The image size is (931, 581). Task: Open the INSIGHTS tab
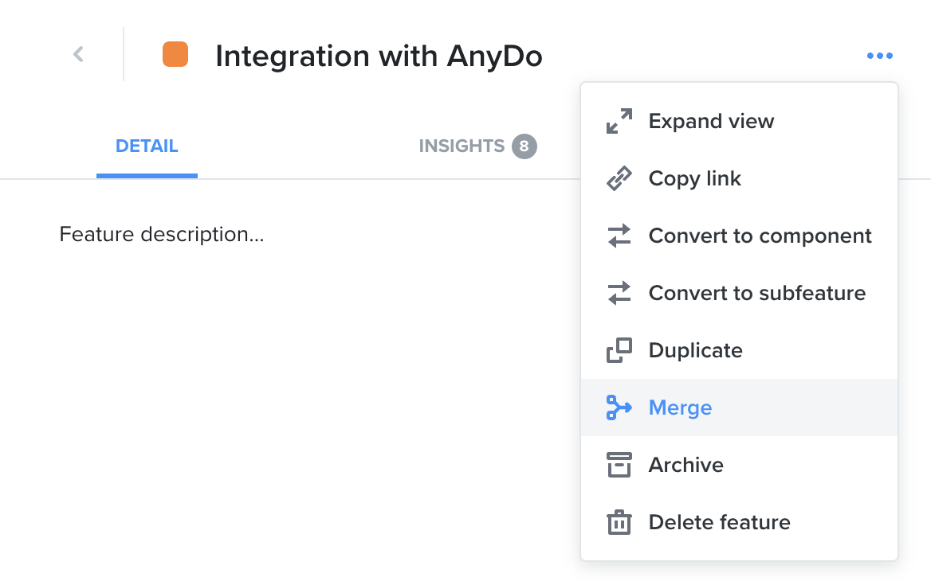point(462,146)
